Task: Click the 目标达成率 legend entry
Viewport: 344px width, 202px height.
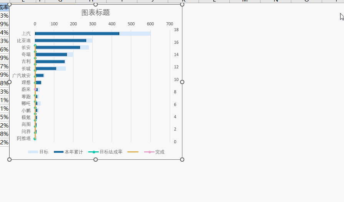Action: (105, 152)
